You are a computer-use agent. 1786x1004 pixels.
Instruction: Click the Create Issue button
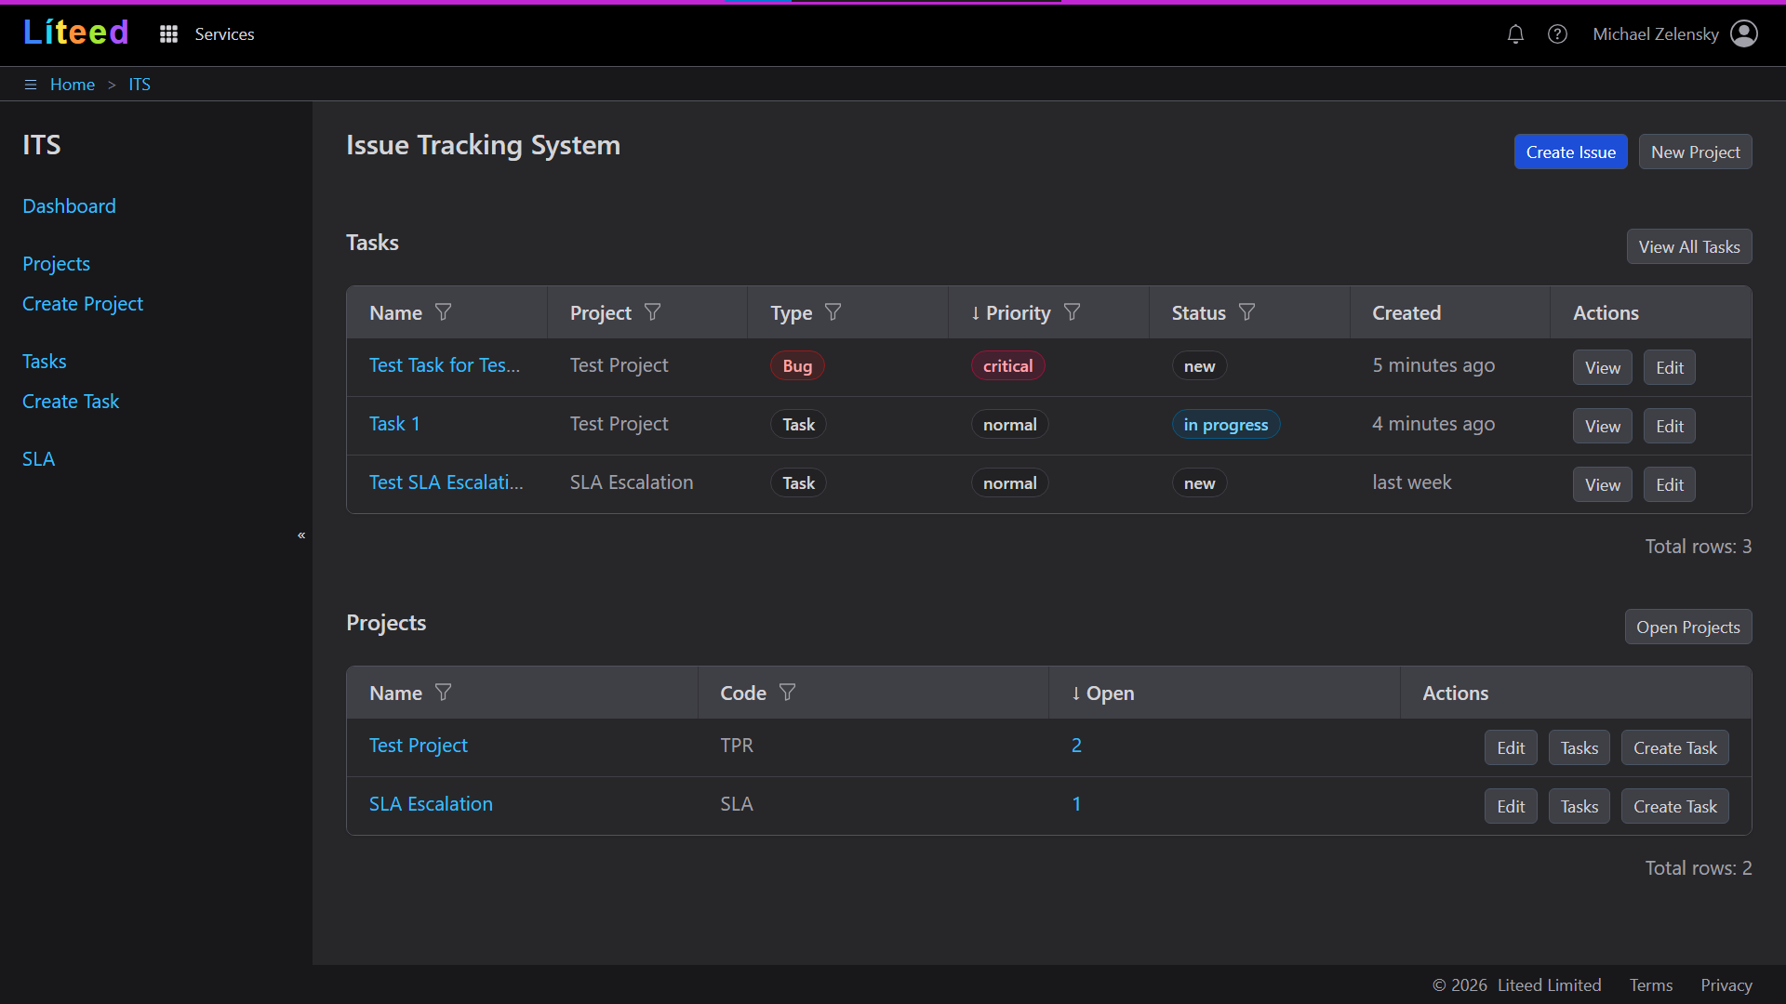(1570, 152)
